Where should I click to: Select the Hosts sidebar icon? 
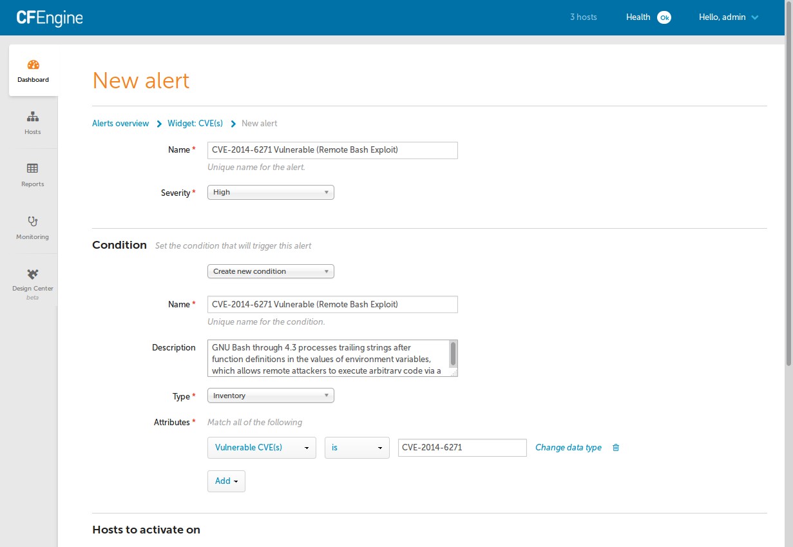tap(32, 123)
